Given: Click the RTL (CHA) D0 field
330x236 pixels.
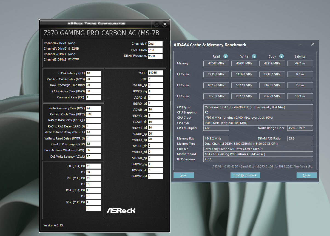Looking at the screenshot, I should click(x=93, y=166).
